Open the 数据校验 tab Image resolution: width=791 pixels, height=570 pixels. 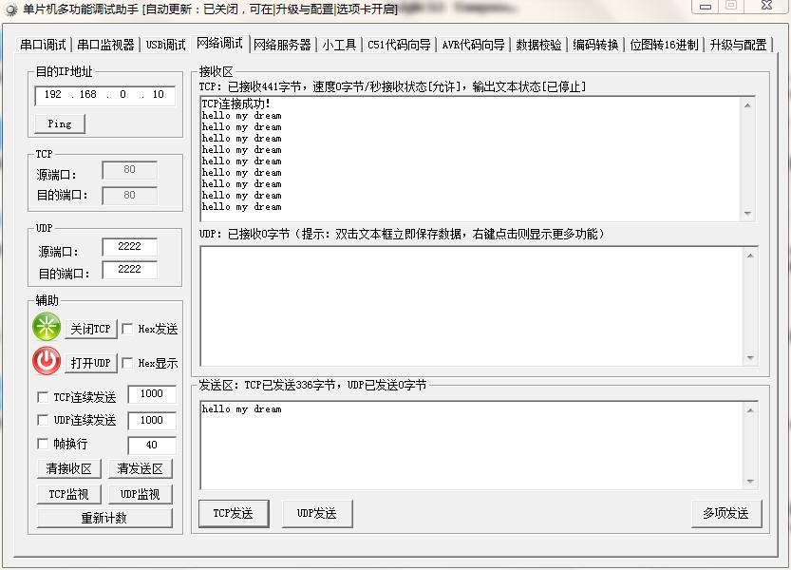tap(539, 43)
